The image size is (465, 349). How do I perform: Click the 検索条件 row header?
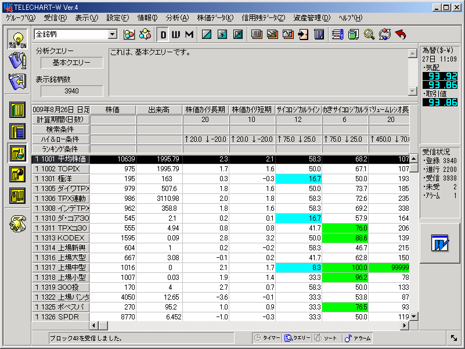coord(60,129)
